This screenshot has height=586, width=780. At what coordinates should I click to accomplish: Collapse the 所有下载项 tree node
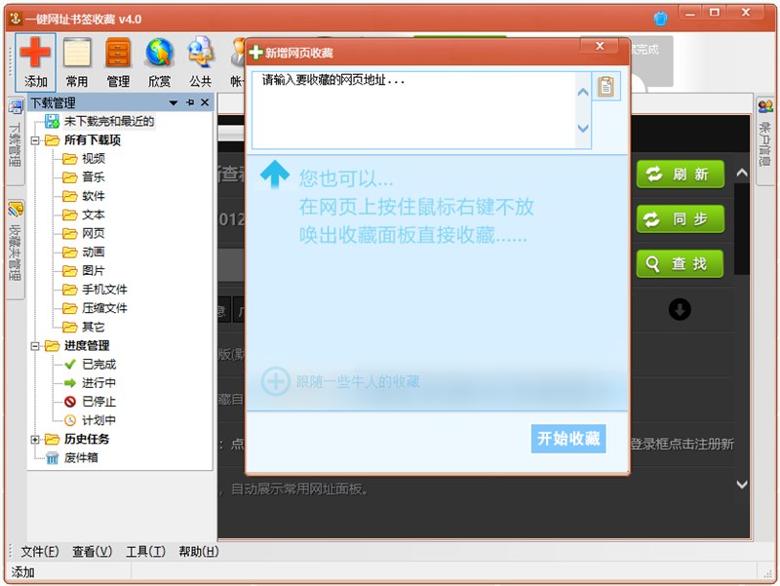coord(35,140)
